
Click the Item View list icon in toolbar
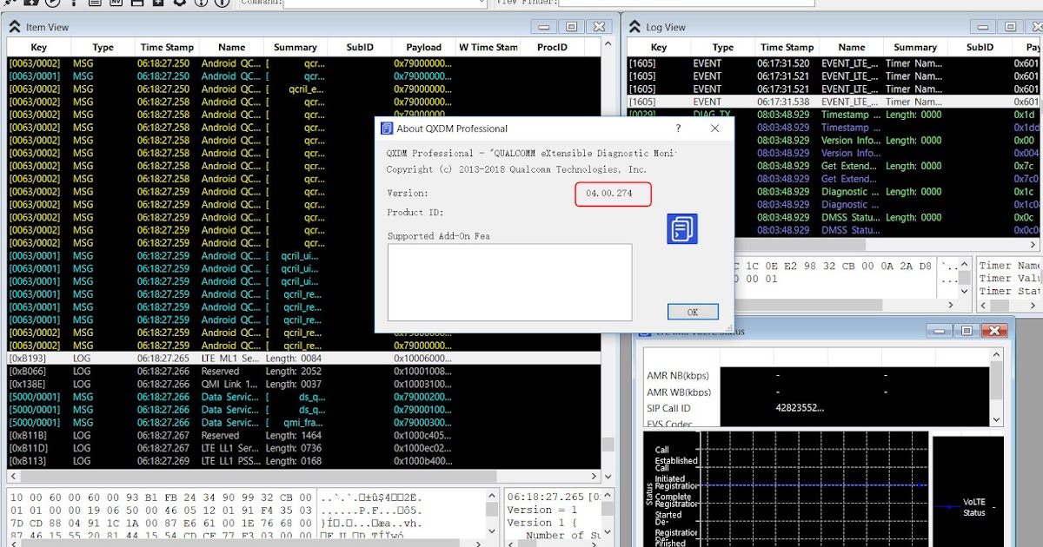point(96,3)
